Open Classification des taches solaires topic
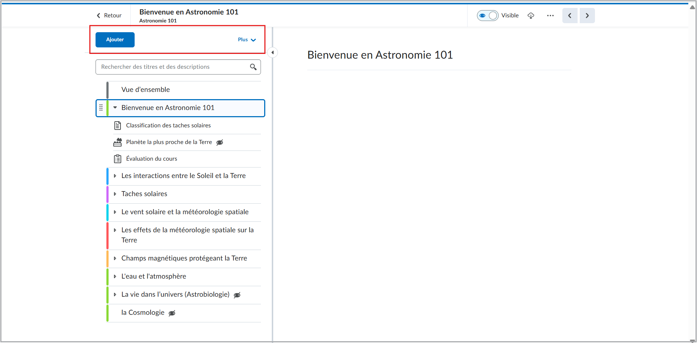 point(168,126)
